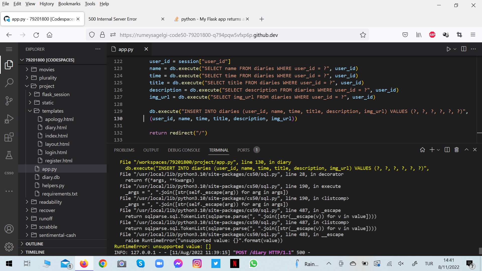This screenshot has height=271, width=482.
Task: Expand the OUTLINE section
Action: [34, 244]
